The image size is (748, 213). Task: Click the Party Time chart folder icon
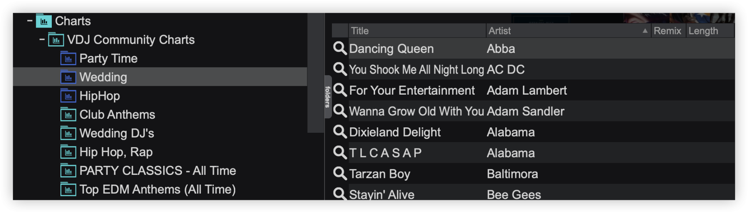point(68,58)
